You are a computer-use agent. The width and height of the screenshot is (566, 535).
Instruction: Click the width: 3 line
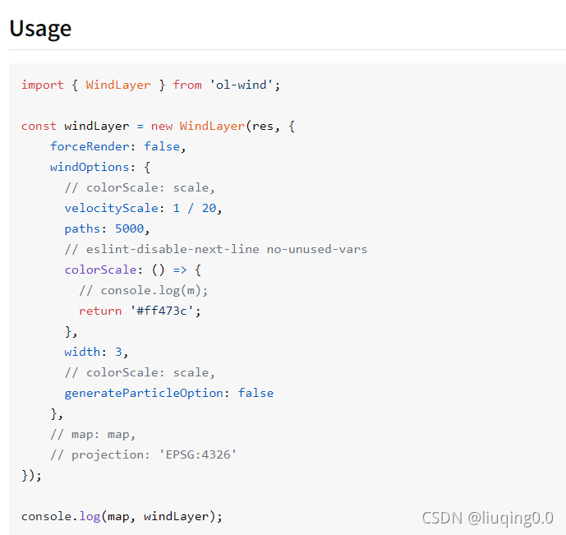96,352
